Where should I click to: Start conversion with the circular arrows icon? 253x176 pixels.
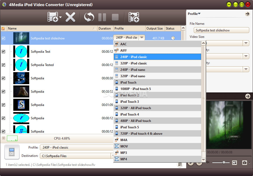tap(89, 17)
